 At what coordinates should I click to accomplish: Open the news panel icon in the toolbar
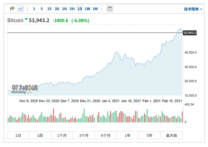110,9
